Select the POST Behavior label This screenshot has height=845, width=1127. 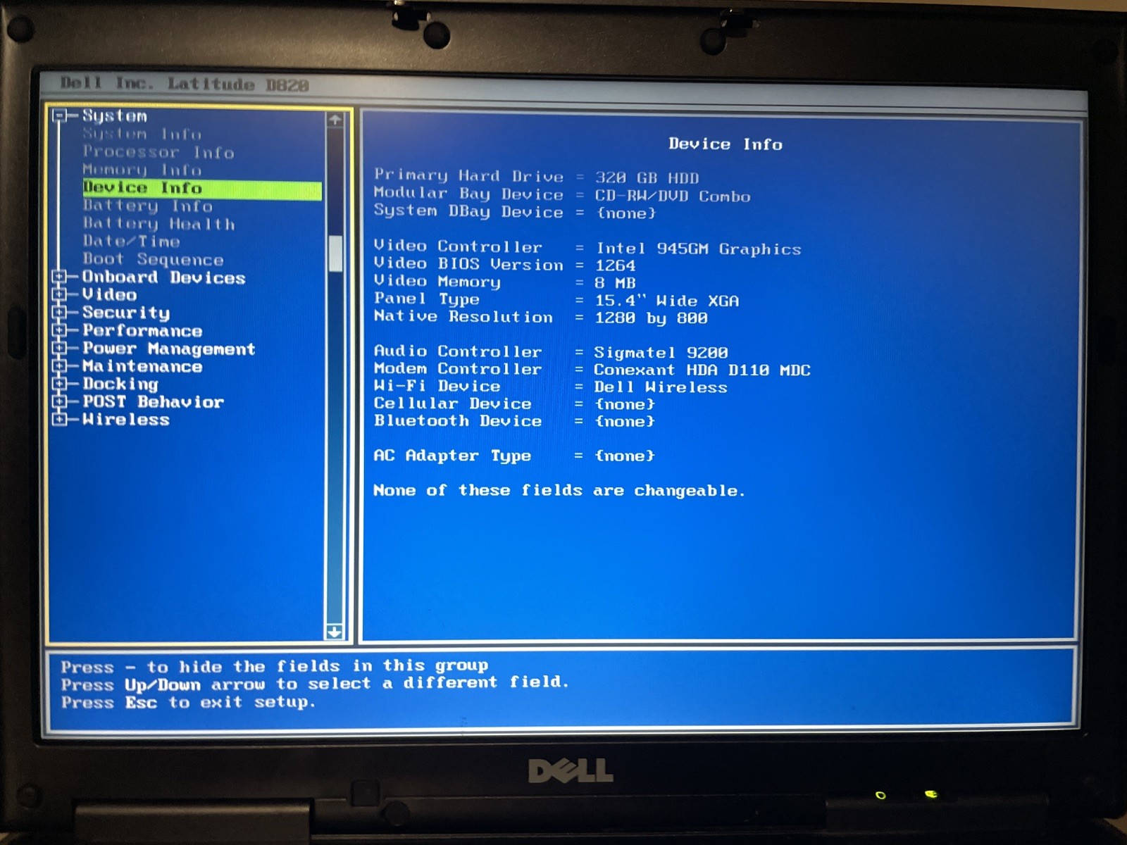tap(153, 402)
